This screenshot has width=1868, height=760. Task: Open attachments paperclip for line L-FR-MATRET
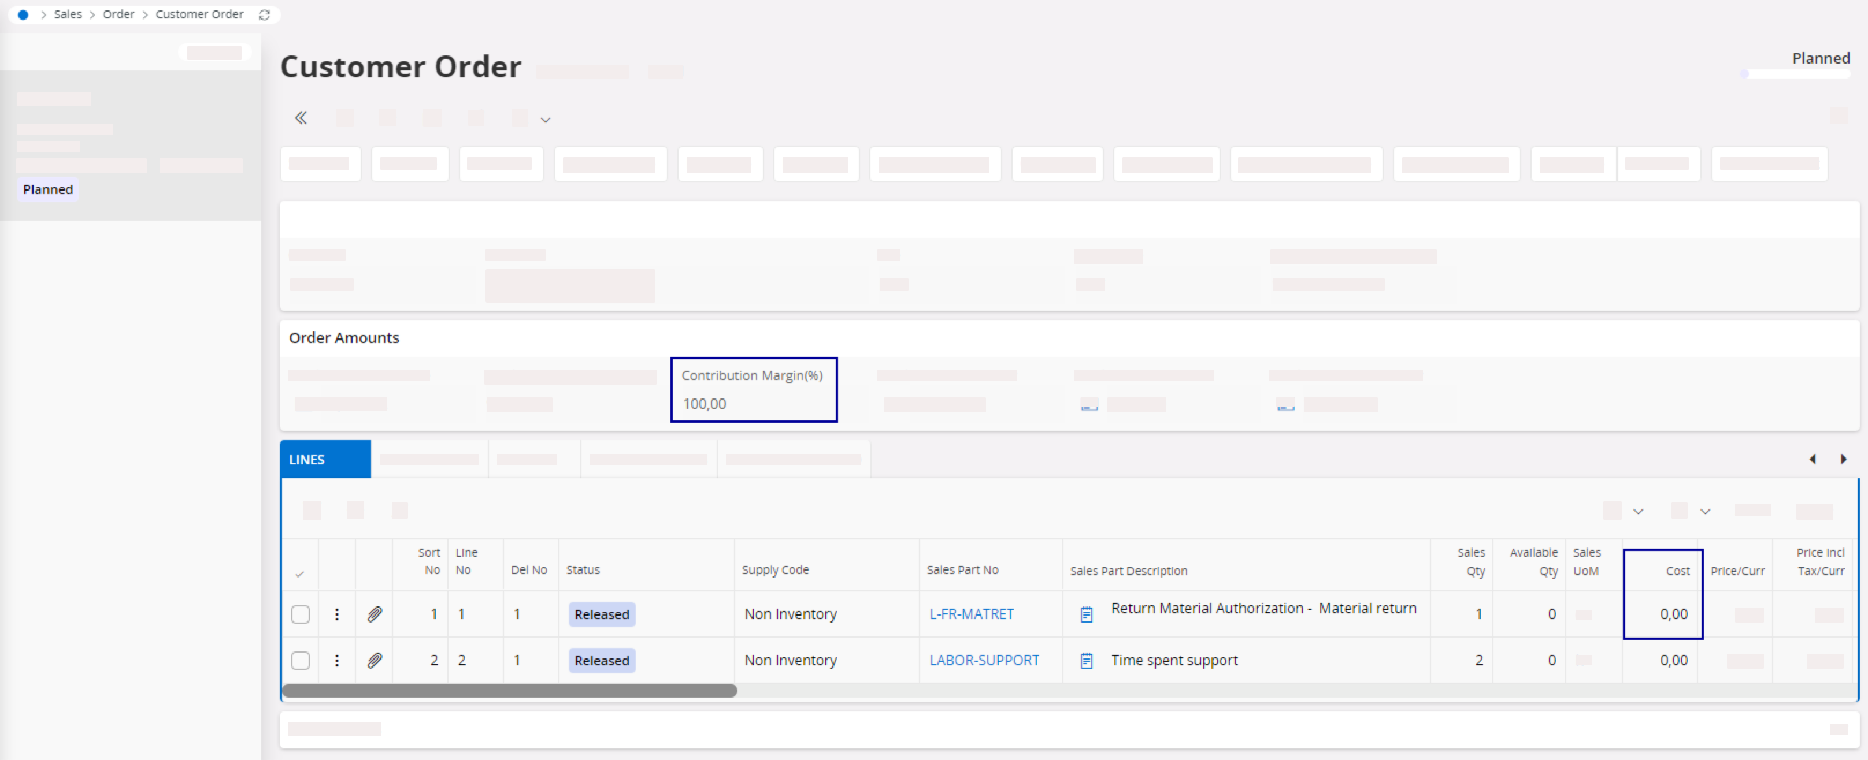tap(374, 614)
